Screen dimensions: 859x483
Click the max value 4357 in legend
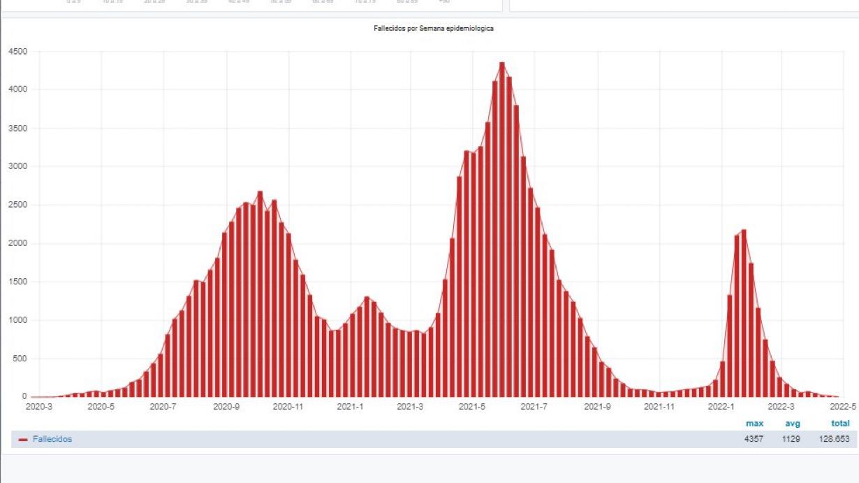click(754, 439)
